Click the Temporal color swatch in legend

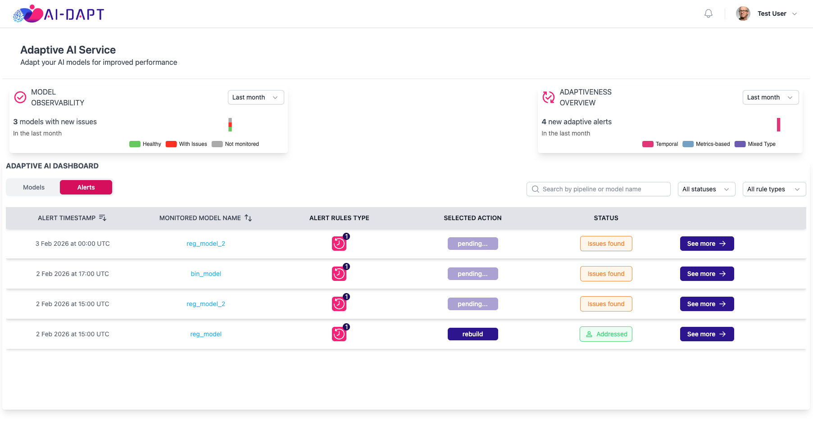[x=648, y=144]
